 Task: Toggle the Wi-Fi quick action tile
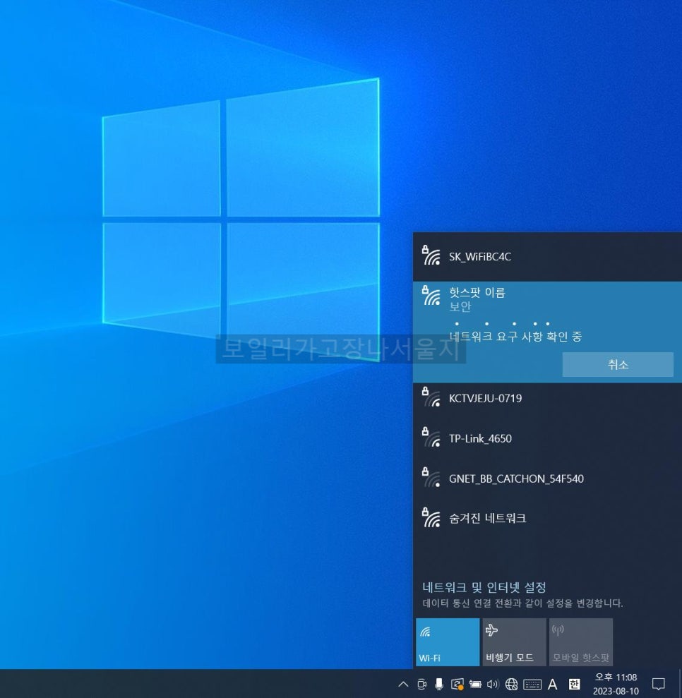(448, 642)
